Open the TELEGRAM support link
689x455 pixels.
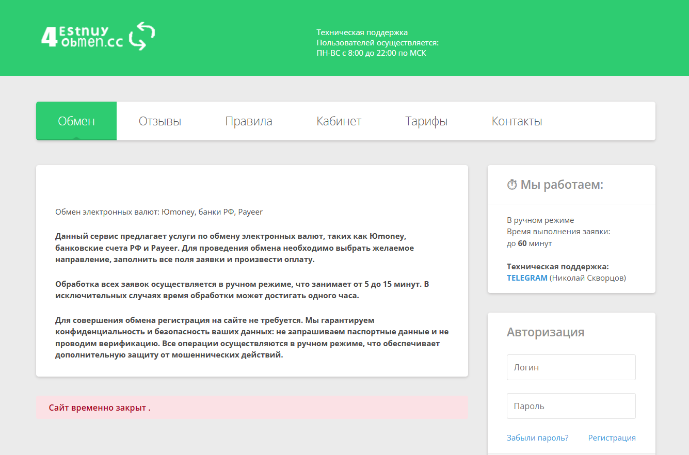click(526, 278)
